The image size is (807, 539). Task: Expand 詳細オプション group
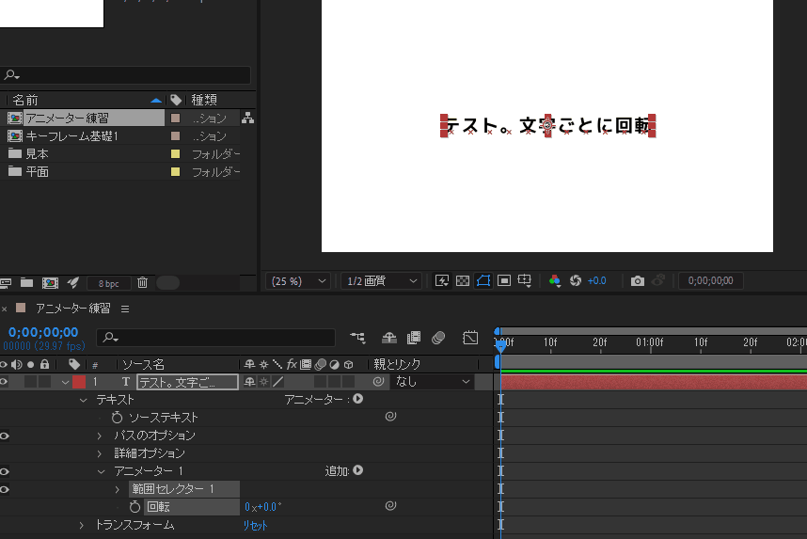(100, 453)
